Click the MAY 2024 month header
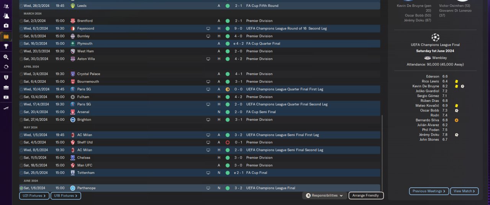Viewport: 490px width, 205px height. [31, 127]
